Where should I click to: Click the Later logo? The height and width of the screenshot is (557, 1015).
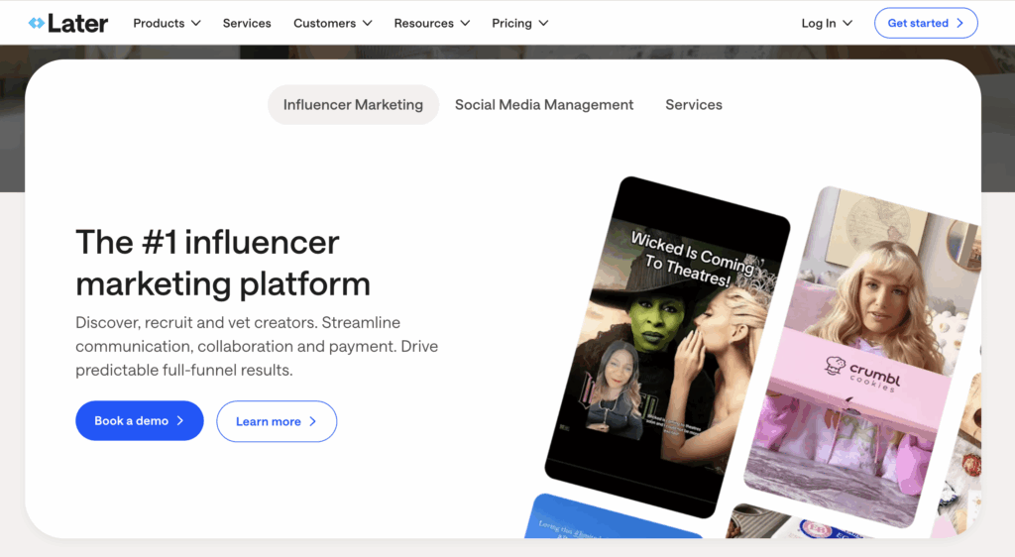pyautogui.click(x=68, y=23)
